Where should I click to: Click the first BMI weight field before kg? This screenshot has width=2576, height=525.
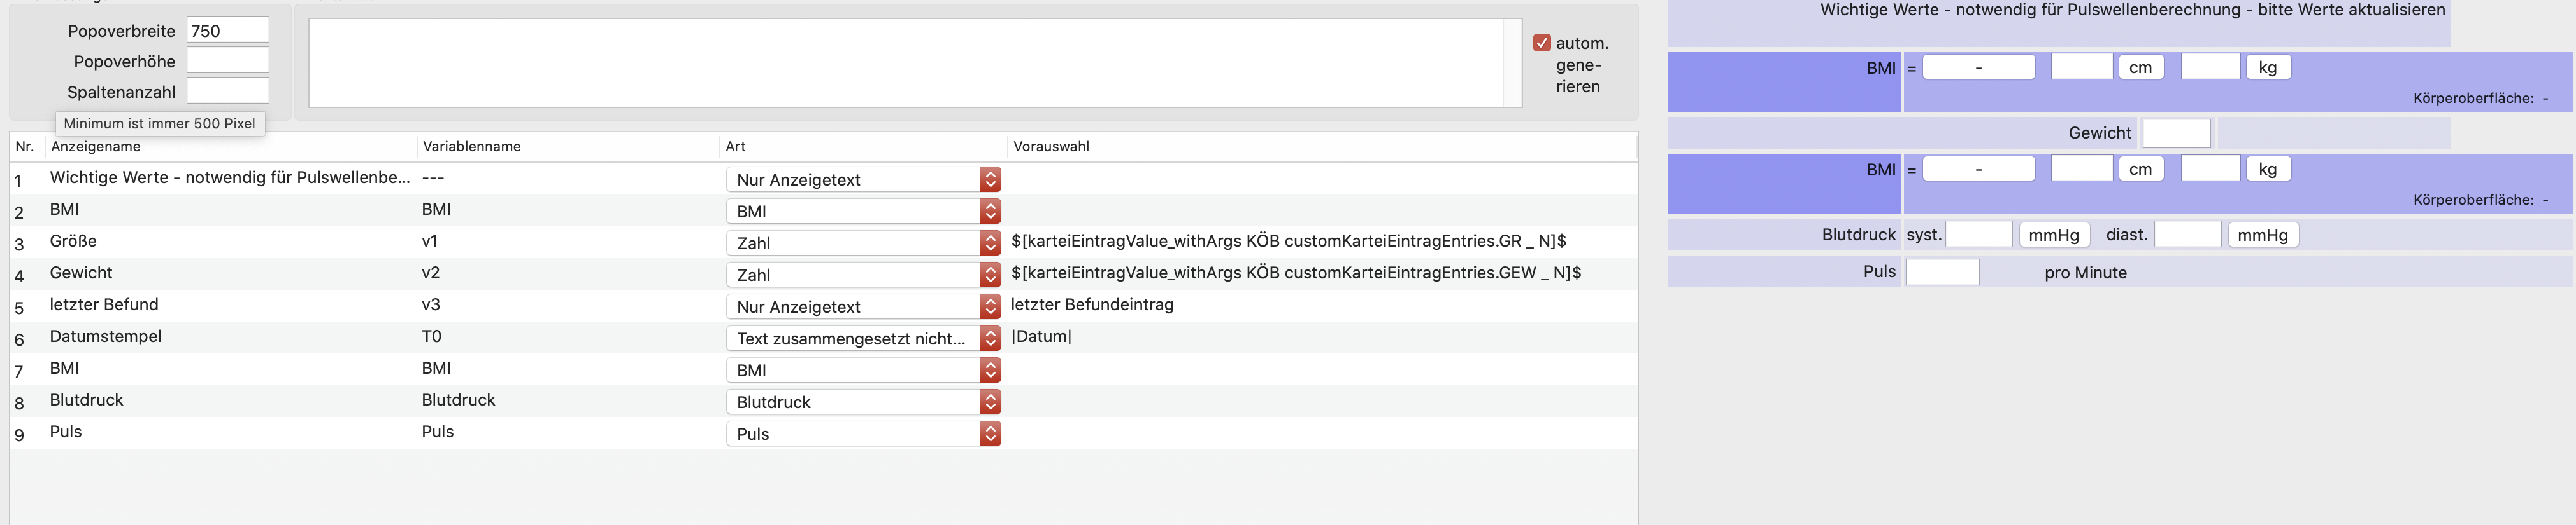(x=2210, y=67)
